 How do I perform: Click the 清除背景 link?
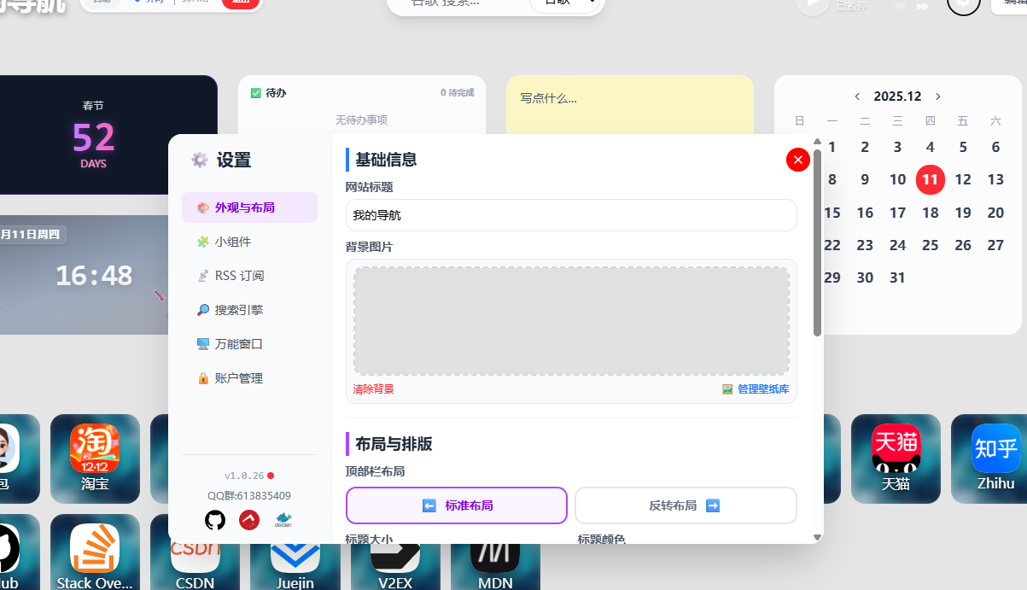pos(374,389)
